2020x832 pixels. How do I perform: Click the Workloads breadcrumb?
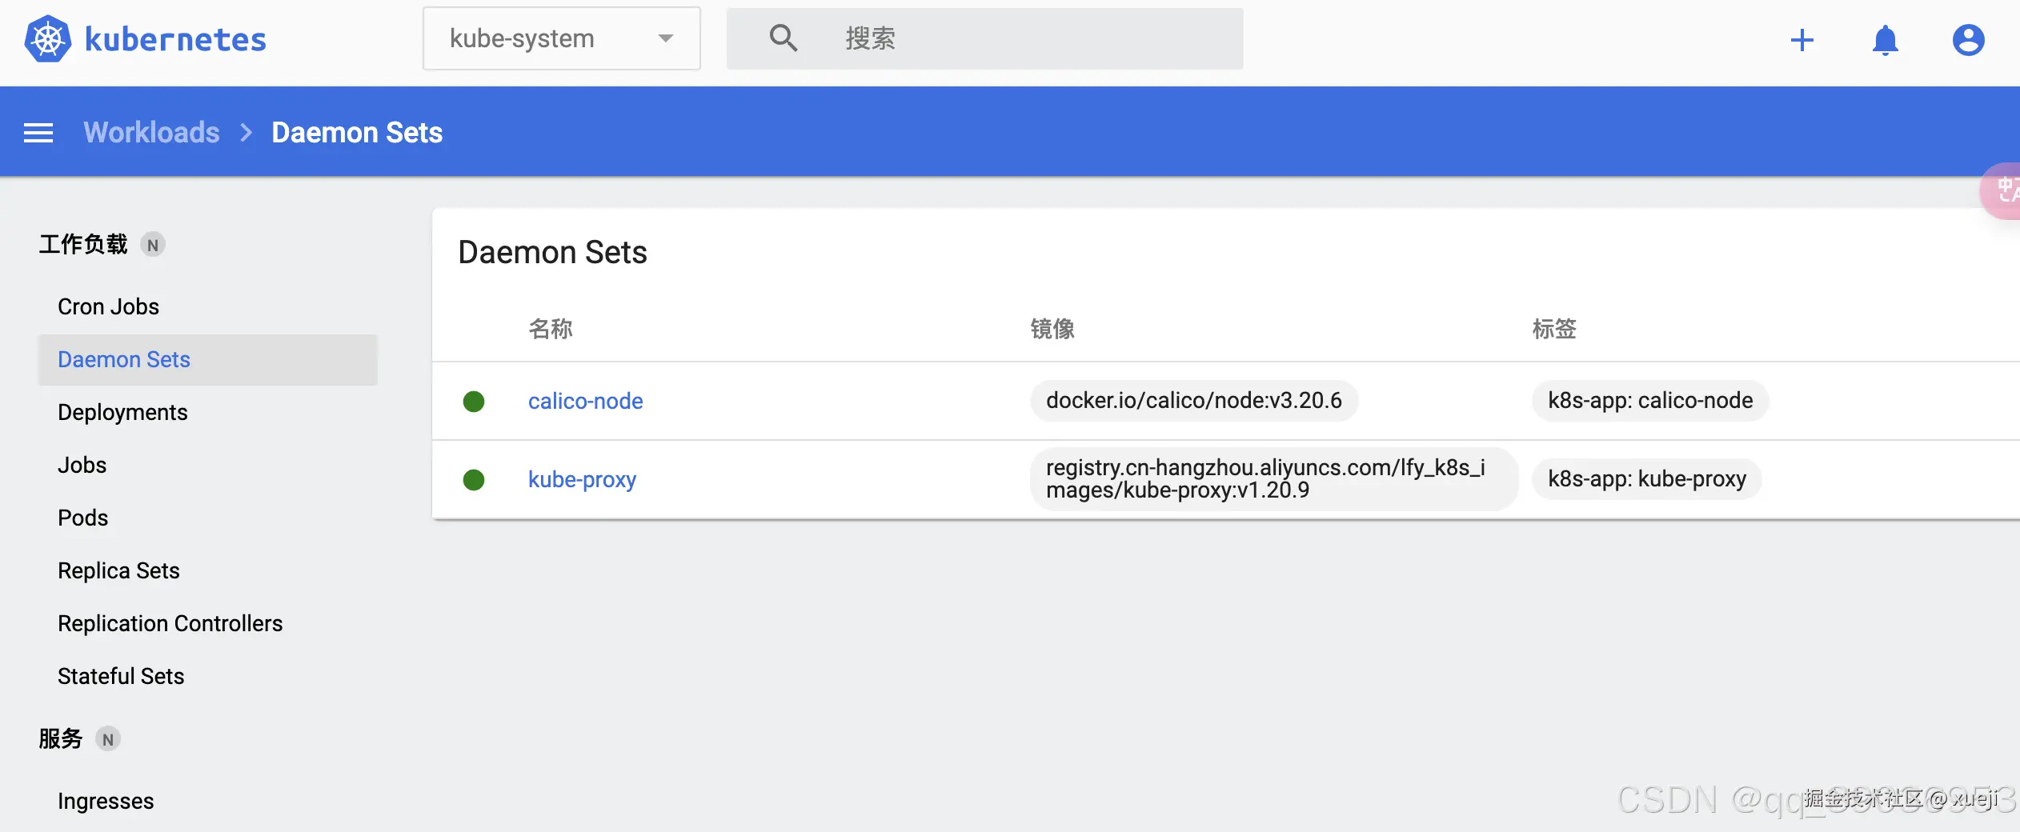(151, 133)
